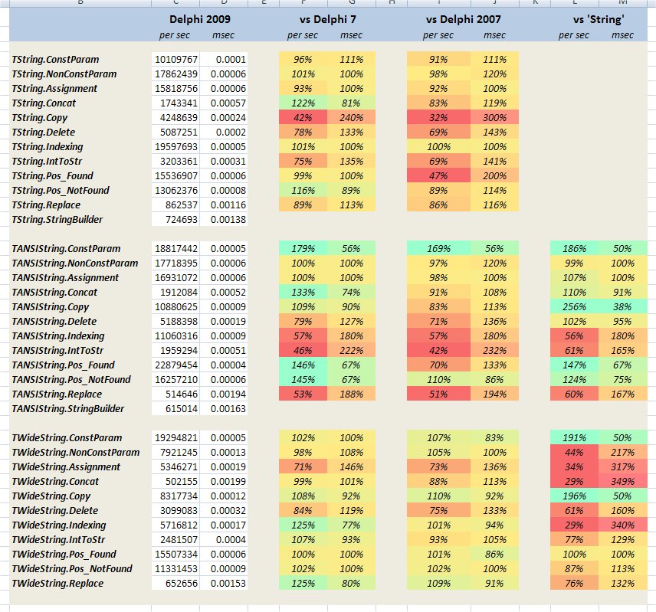Click the TString.StringBuilder row label
This screenshot has width=656, height=612.
57,220
